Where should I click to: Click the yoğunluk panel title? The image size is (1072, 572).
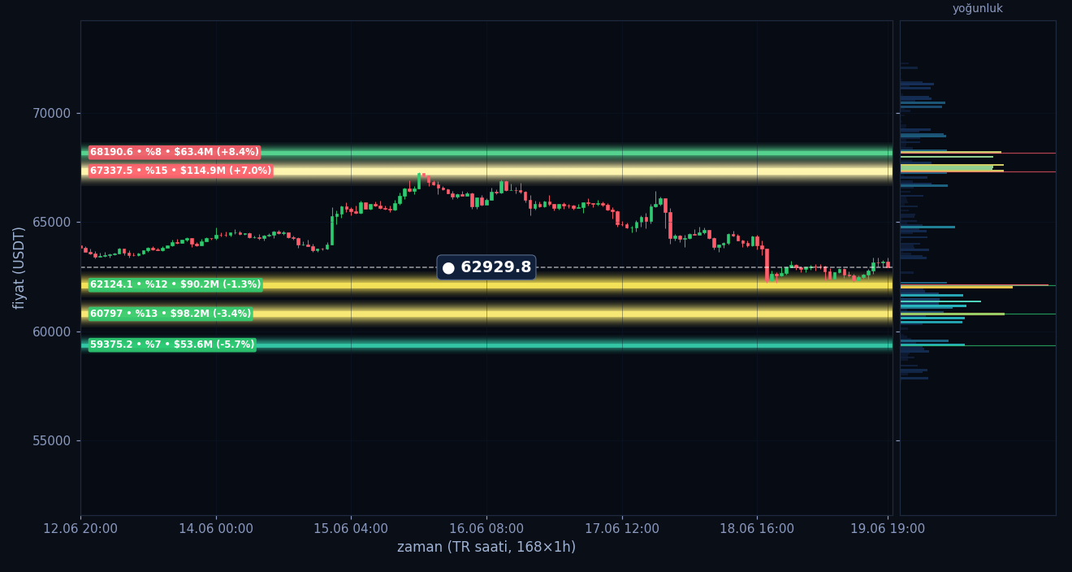point(978,9)
